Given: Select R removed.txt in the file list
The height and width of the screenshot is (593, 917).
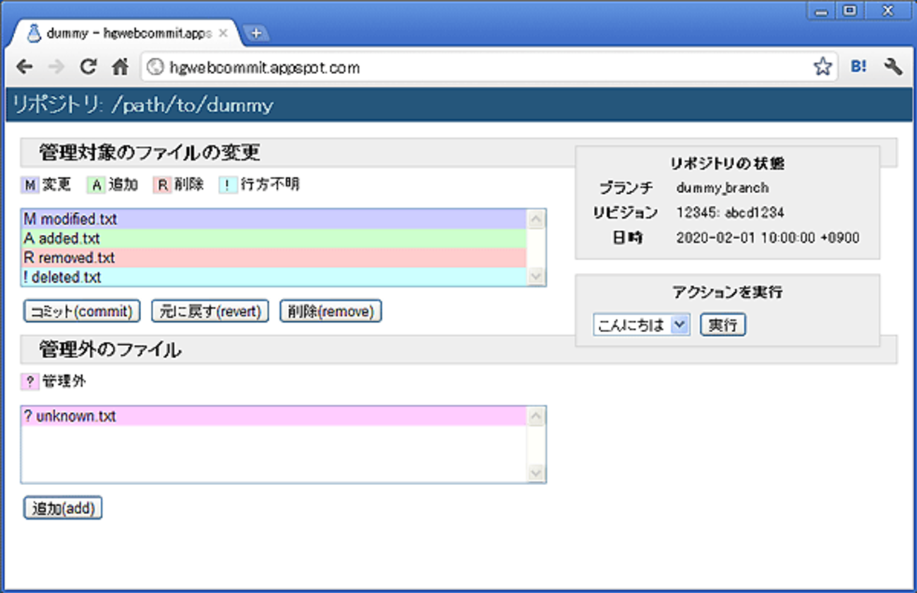Looking at the screenshot, I should 274,257.
